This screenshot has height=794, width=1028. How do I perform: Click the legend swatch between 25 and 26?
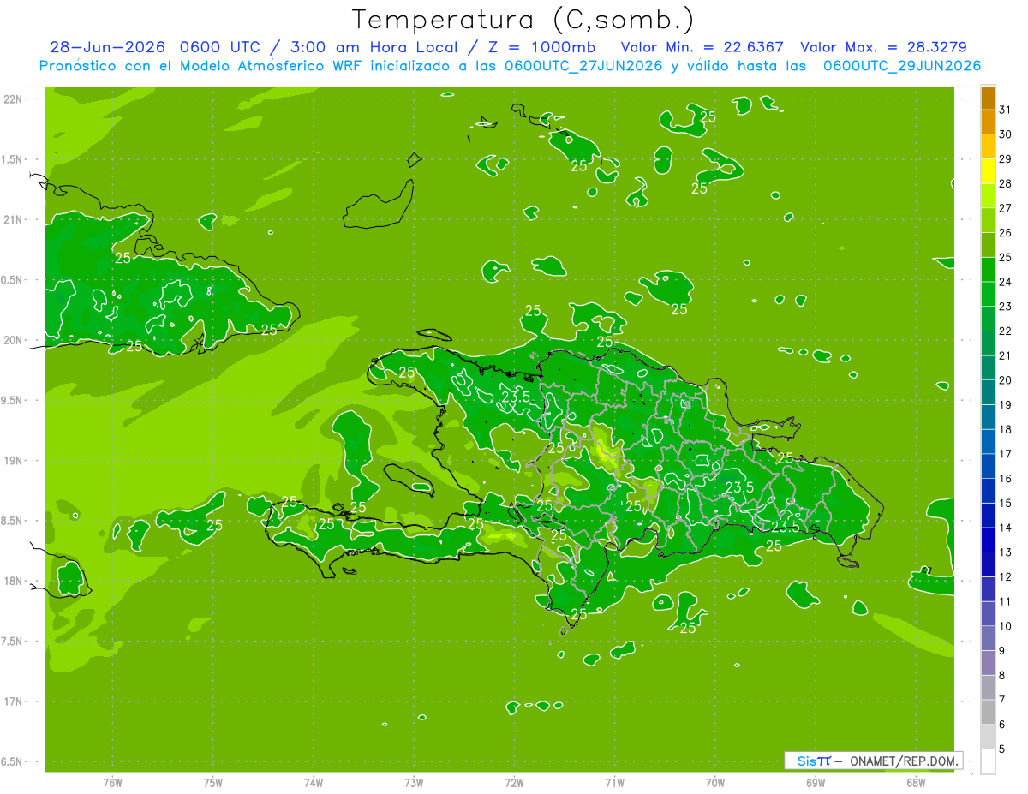(x=988, y=245)
